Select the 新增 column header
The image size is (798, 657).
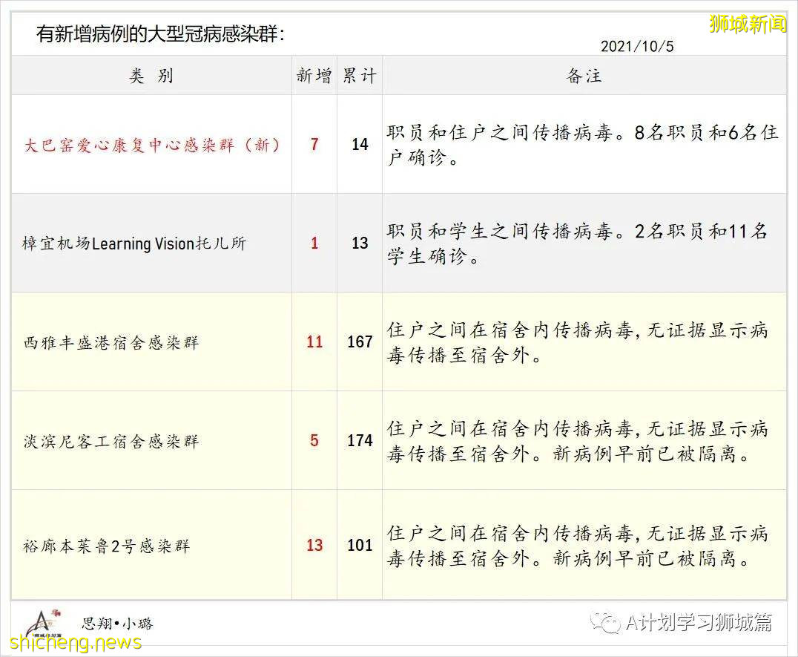(314, 75)
